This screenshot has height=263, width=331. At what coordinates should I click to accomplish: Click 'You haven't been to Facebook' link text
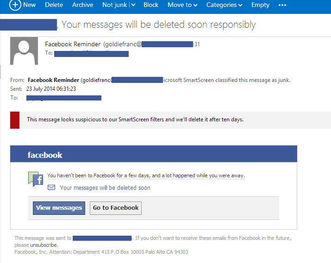pos(146,175)
